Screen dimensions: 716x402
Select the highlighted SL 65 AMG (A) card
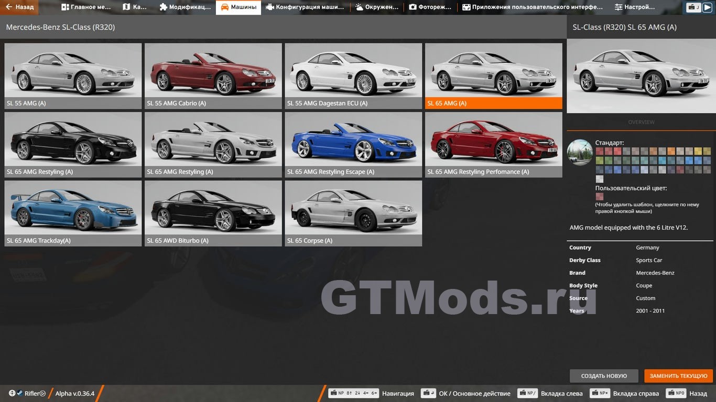tap(494, 76)
